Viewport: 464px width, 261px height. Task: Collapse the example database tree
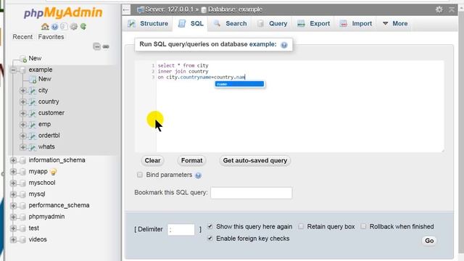point(13,70)
